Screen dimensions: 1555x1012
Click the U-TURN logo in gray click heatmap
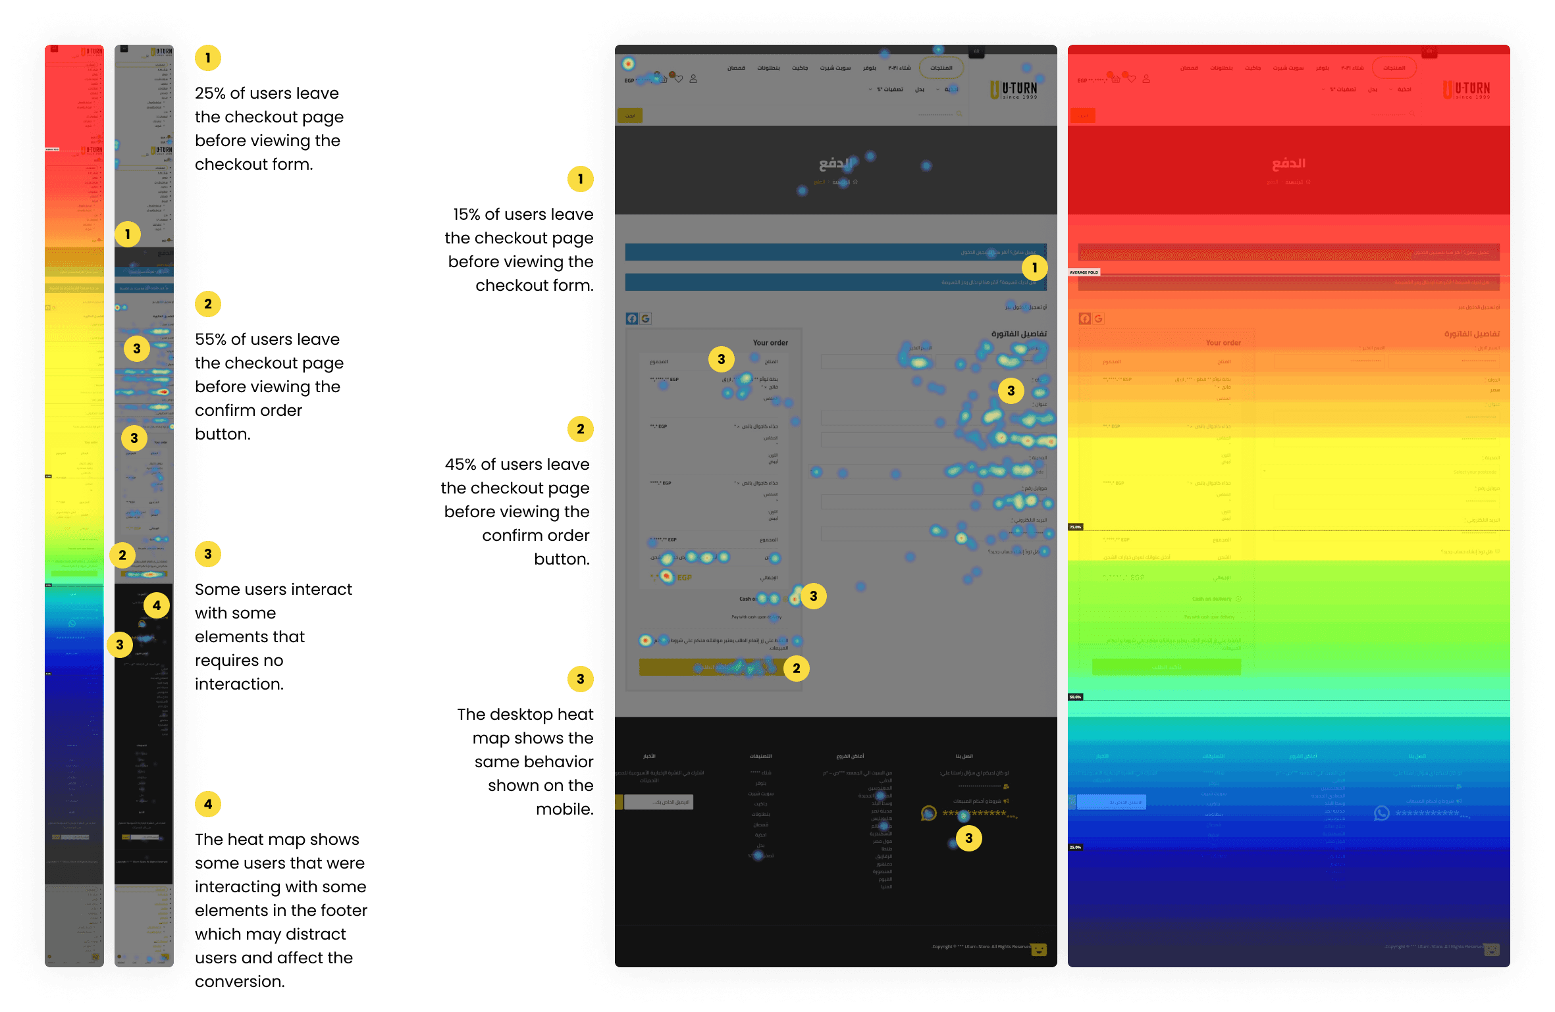[x=1014, y=89]
